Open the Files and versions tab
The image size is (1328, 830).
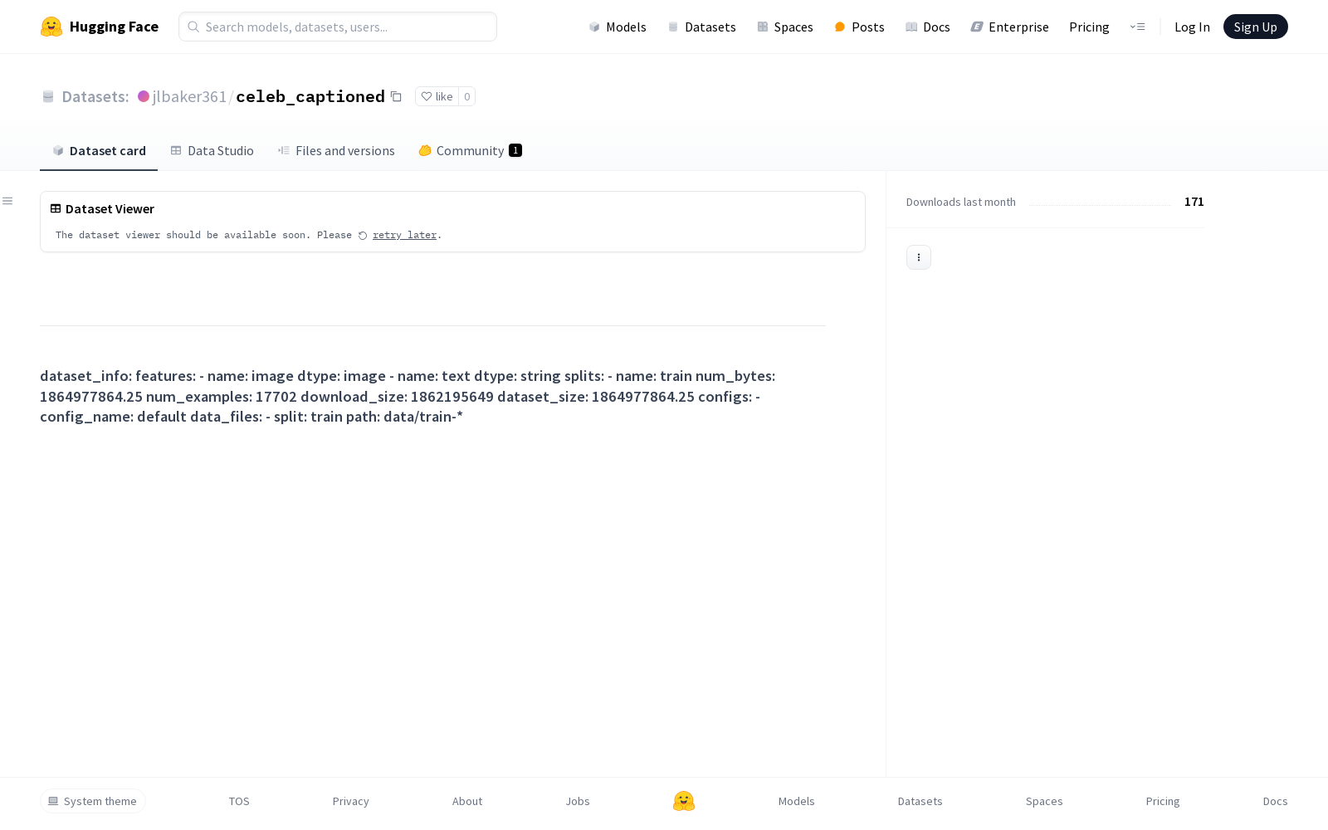(336, 150)
